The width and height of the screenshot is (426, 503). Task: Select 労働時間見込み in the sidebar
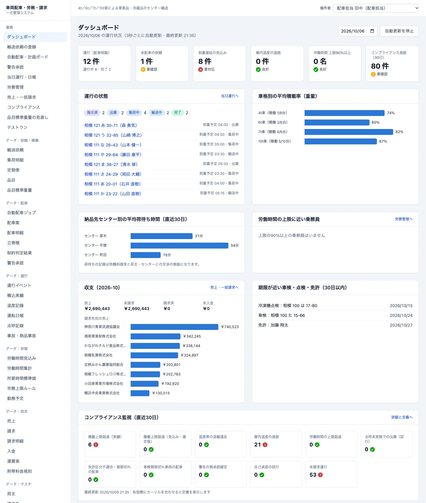pyautogui.click(x=35, y=358)
